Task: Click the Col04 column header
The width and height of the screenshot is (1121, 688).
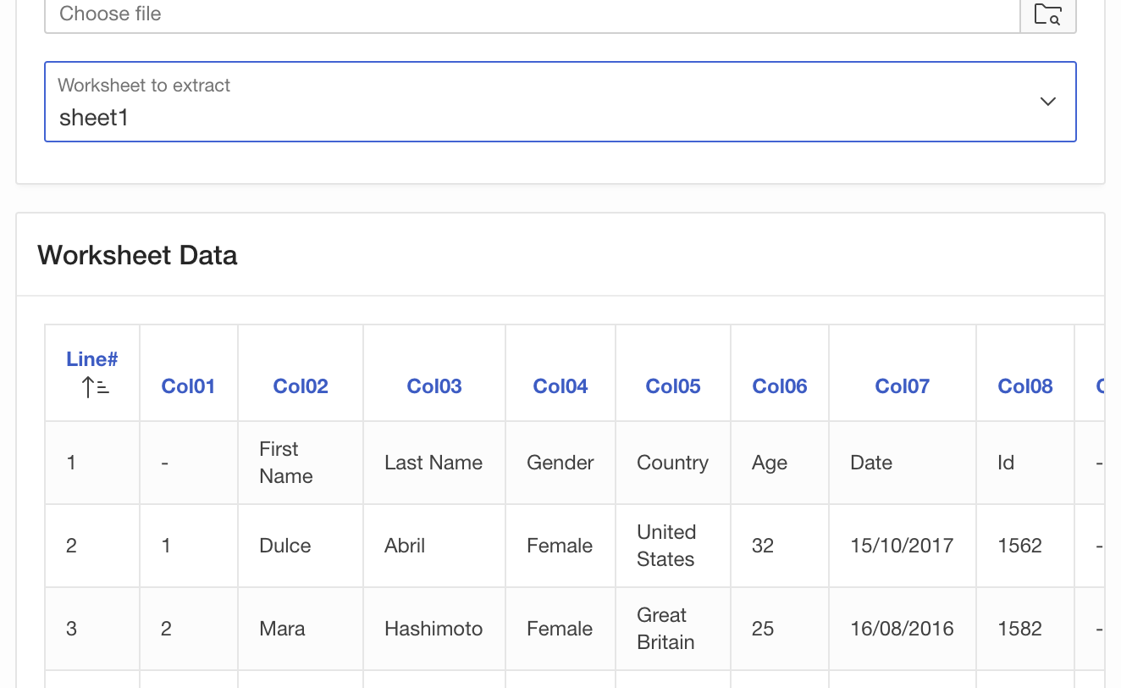Action: (560, 386)
